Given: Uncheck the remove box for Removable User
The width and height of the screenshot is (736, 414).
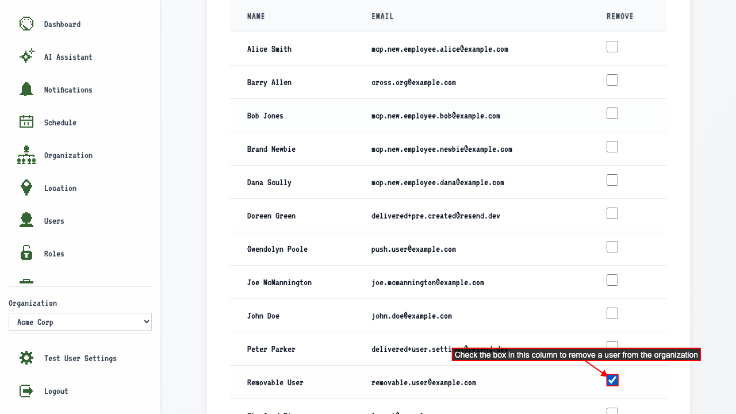Looking at the screenshot, I should click(612, 380).
